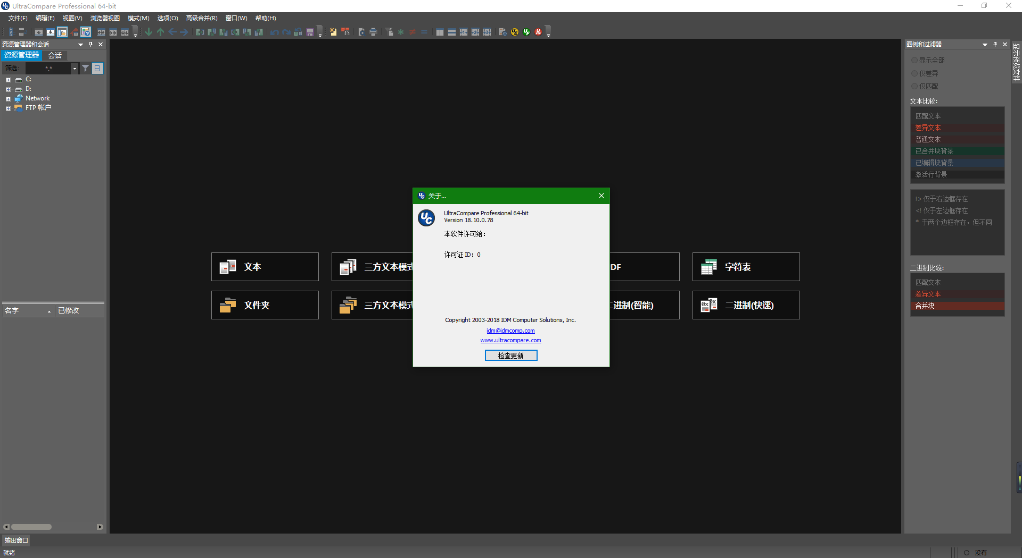Click the green UE circle icon
The width and height of the screenshot is (1022, 558).
(526, 32)
